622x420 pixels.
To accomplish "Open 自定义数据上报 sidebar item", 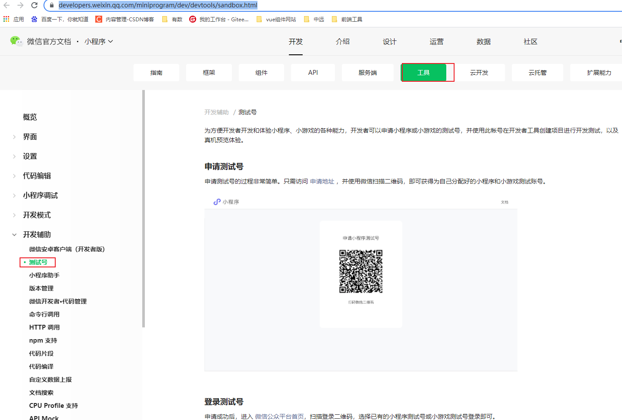I will coord(50,380).
